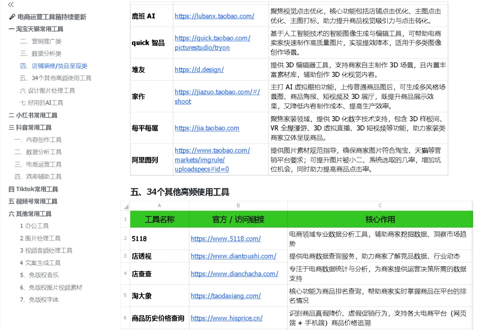Click the 5118 tool name cell

[160, 239]
